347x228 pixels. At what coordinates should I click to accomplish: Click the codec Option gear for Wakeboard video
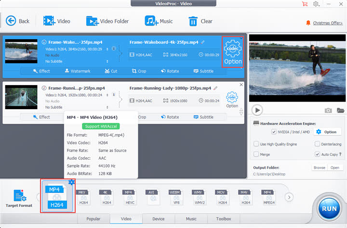(232, 51)
